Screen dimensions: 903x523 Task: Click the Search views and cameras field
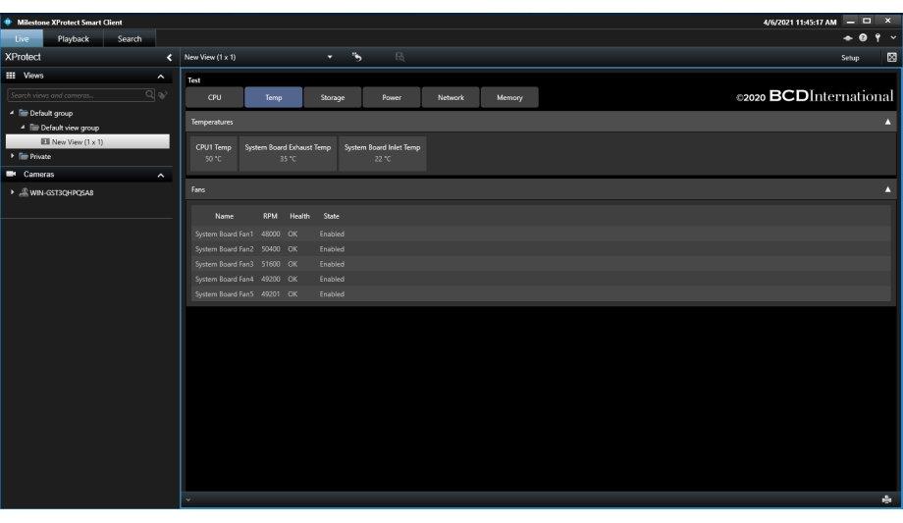[x=75, y=95]
